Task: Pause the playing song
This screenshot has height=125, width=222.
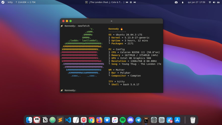Action: [131, 2]
